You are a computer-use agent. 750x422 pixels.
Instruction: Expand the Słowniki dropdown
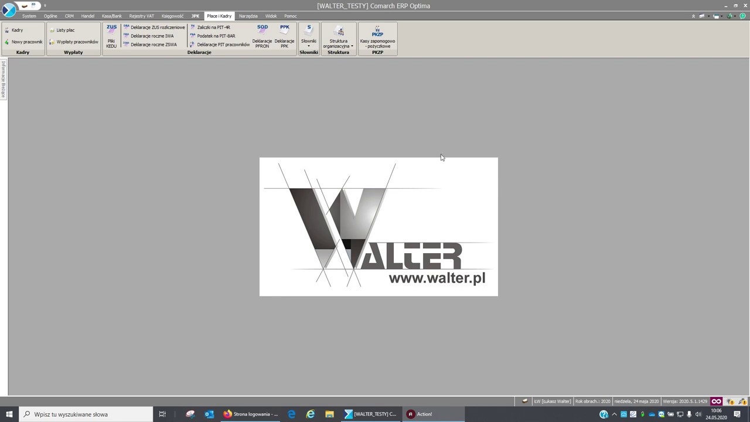(x=309, y=36)
